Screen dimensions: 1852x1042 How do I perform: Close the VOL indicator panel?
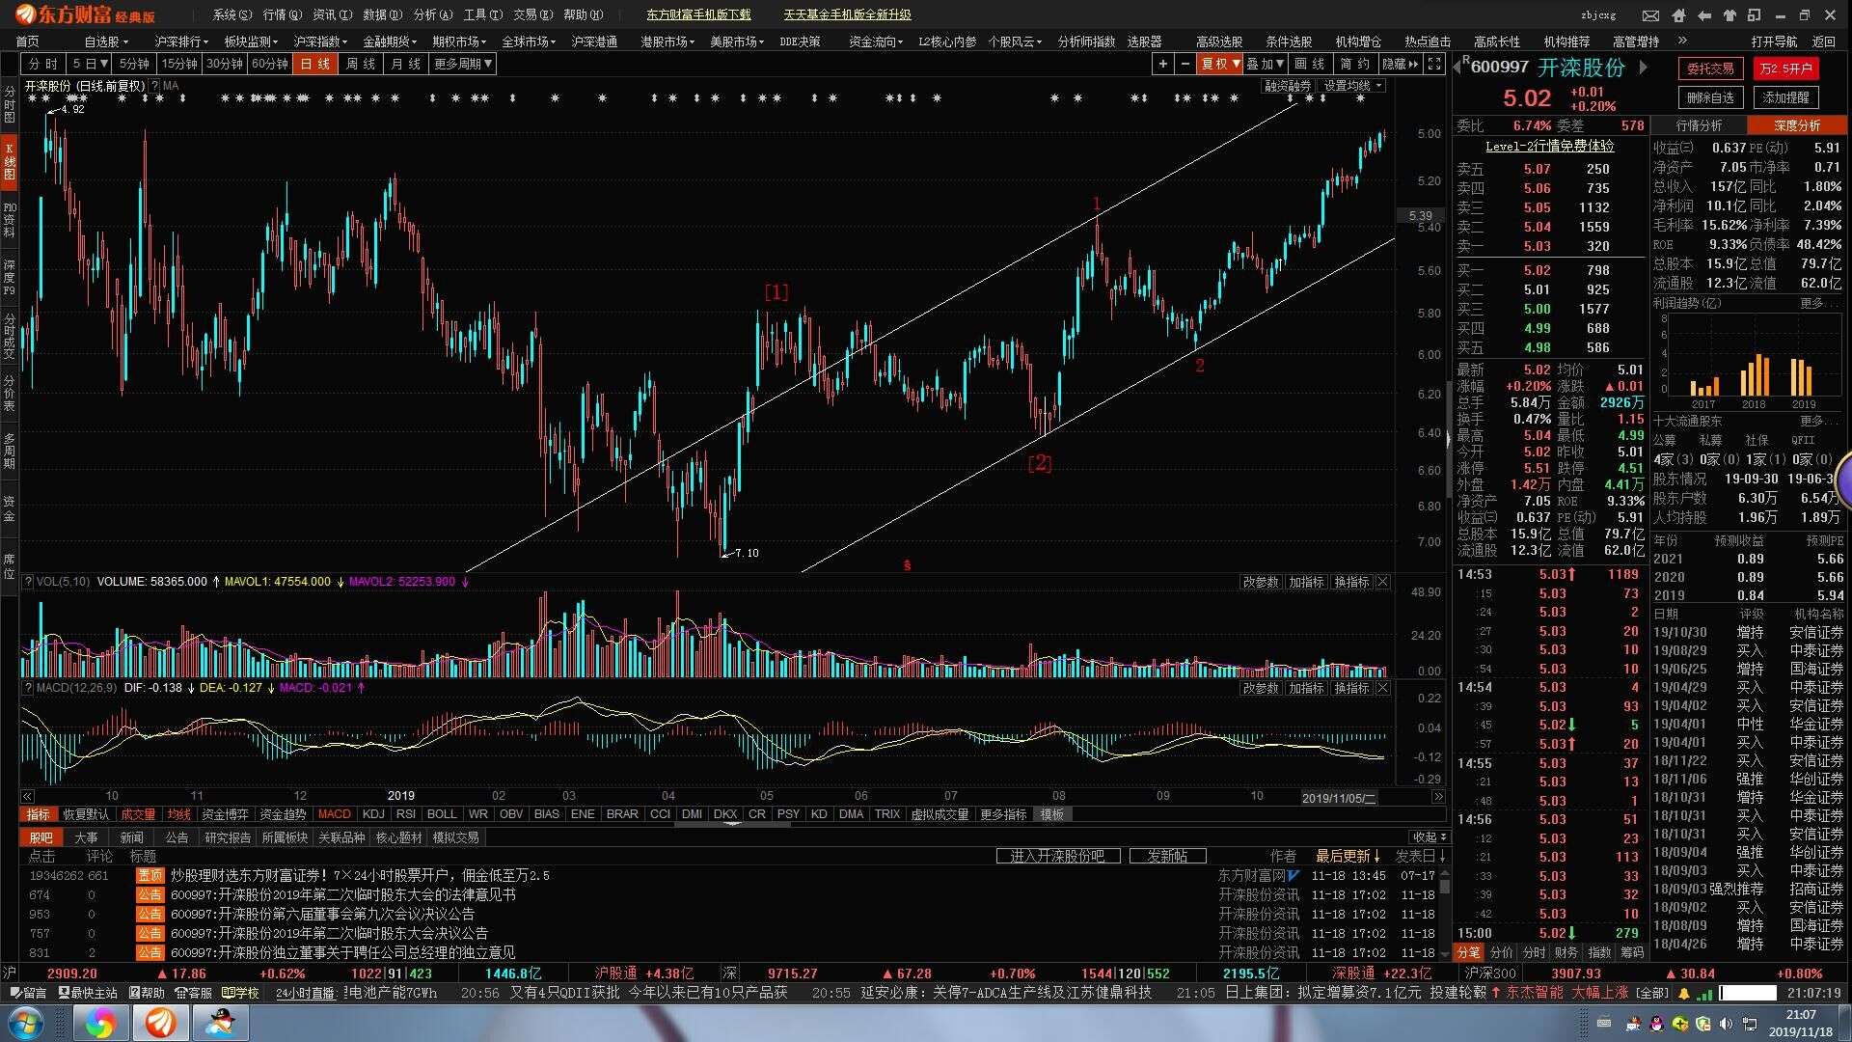click(x=1383, y=582)
